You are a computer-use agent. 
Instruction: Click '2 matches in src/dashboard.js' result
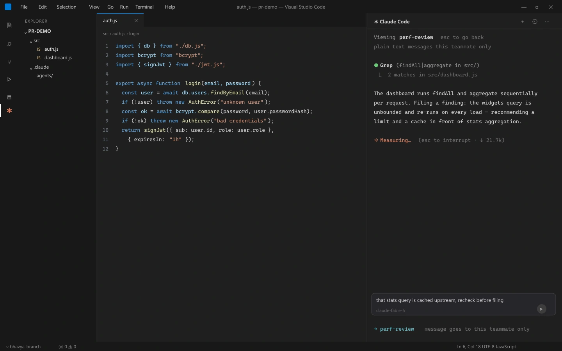432,75
